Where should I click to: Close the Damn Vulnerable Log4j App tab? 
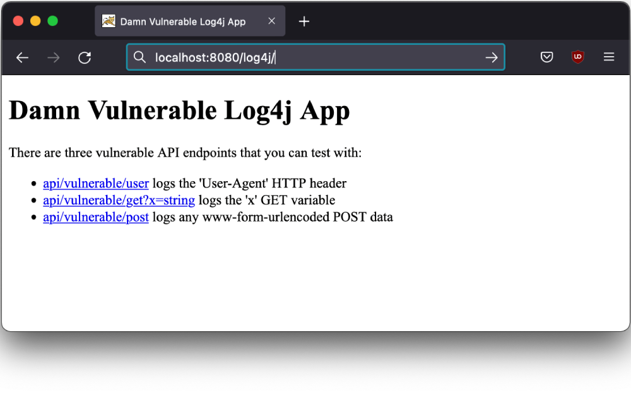(271, 21)
